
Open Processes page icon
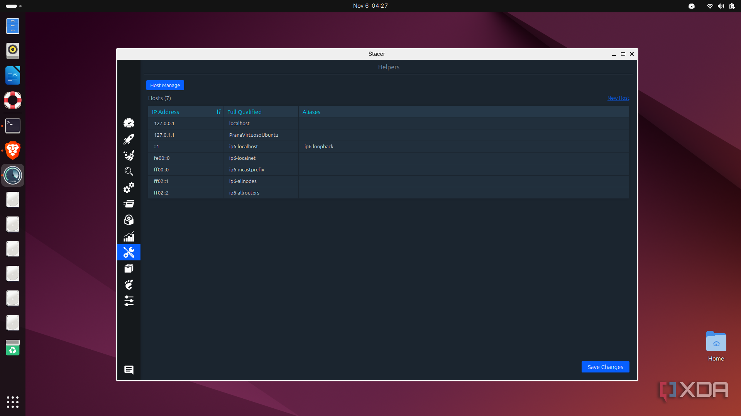pos(129,204)
